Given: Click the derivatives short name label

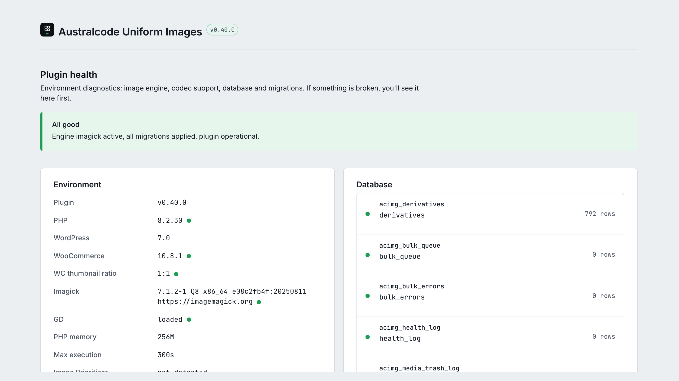Looking at the screenshot, I should tap(402, 215).
